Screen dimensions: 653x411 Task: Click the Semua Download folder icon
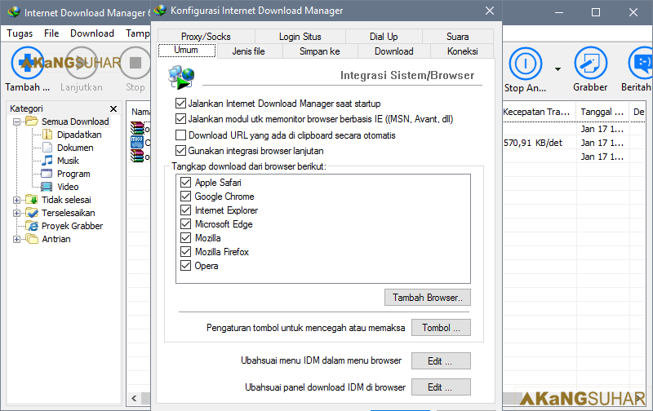click(x=32, y=121)
